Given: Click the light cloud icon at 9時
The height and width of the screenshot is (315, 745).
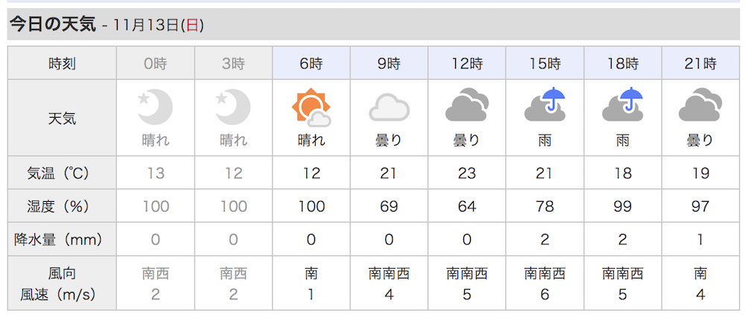Looking at the screenshot, I should [x=389, y=107].
